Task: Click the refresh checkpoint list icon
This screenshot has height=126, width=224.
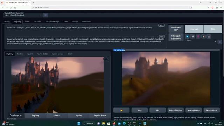Action: 45,15
